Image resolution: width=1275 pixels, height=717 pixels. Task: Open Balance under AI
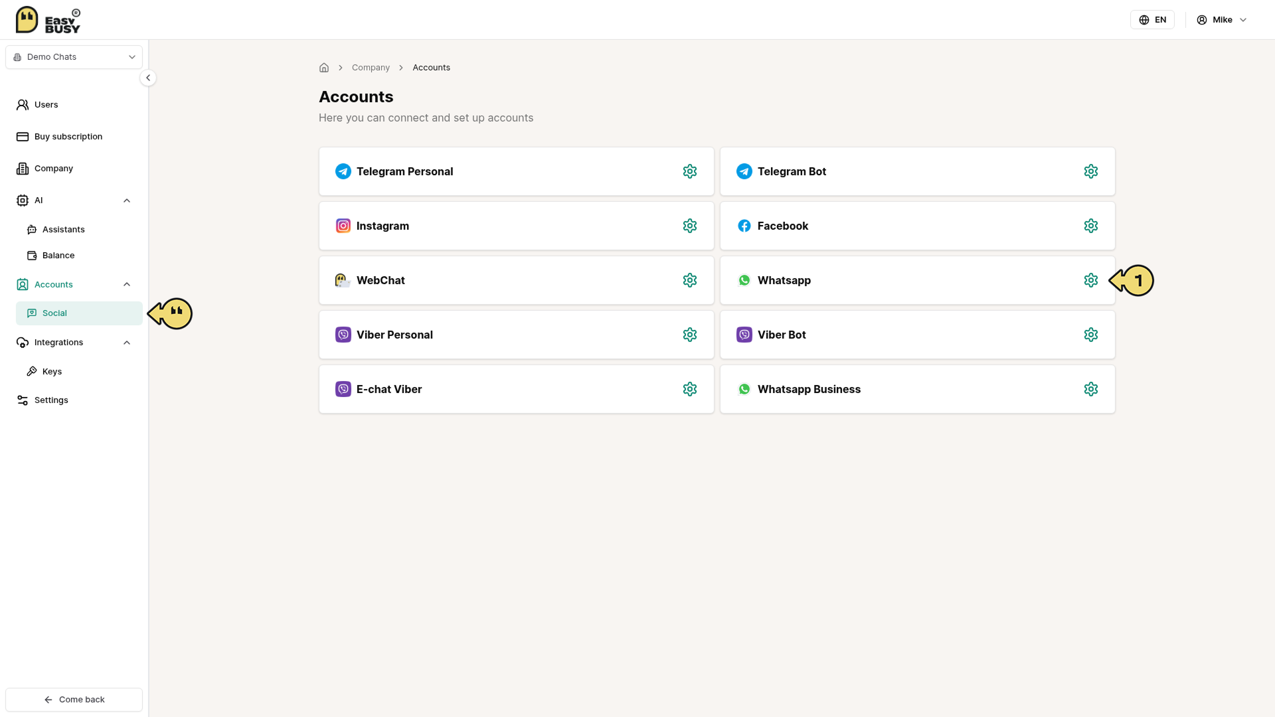point(79,256)
